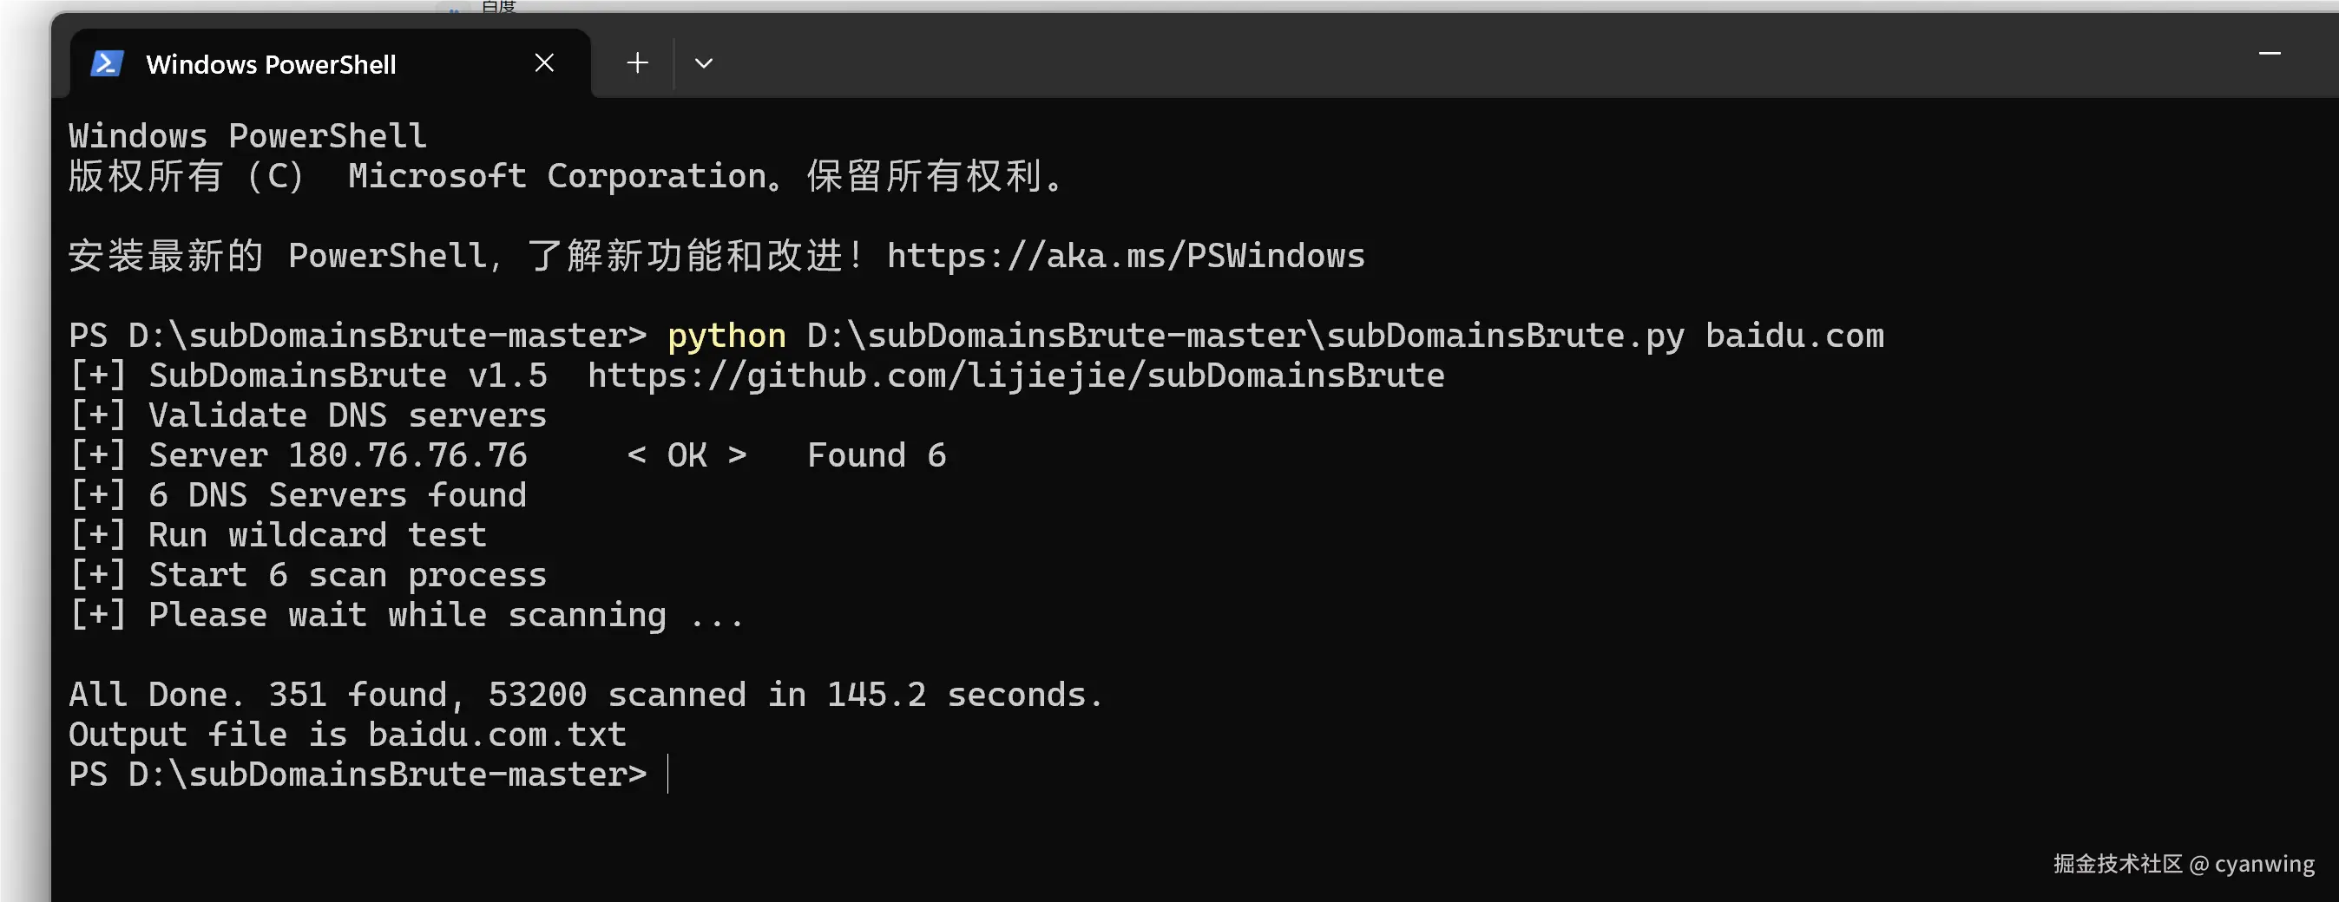This screenshot has width=2339, height=902.
Task: Open the github.com/lijiejie/subDomainsBrute URL
Action: coord(1016,376)
